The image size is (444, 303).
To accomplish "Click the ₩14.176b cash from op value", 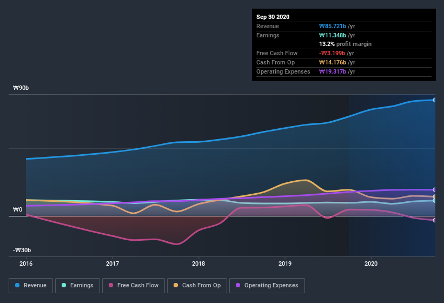I will [333, 62].
